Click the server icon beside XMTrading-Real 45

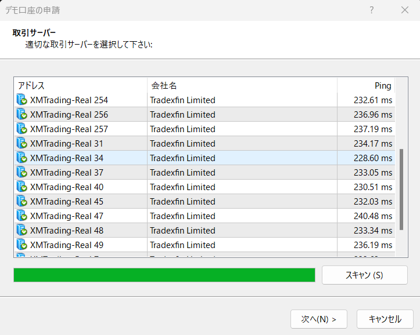coord(21,201)
